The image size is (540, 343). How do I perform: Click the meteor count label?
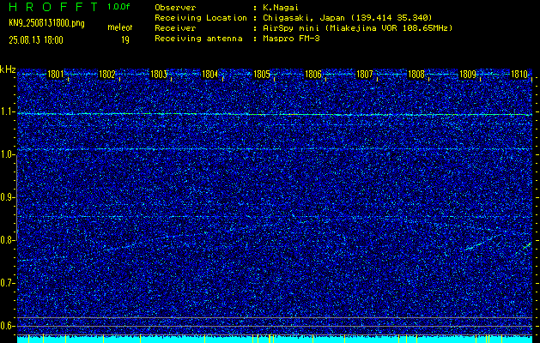(120, 27)
